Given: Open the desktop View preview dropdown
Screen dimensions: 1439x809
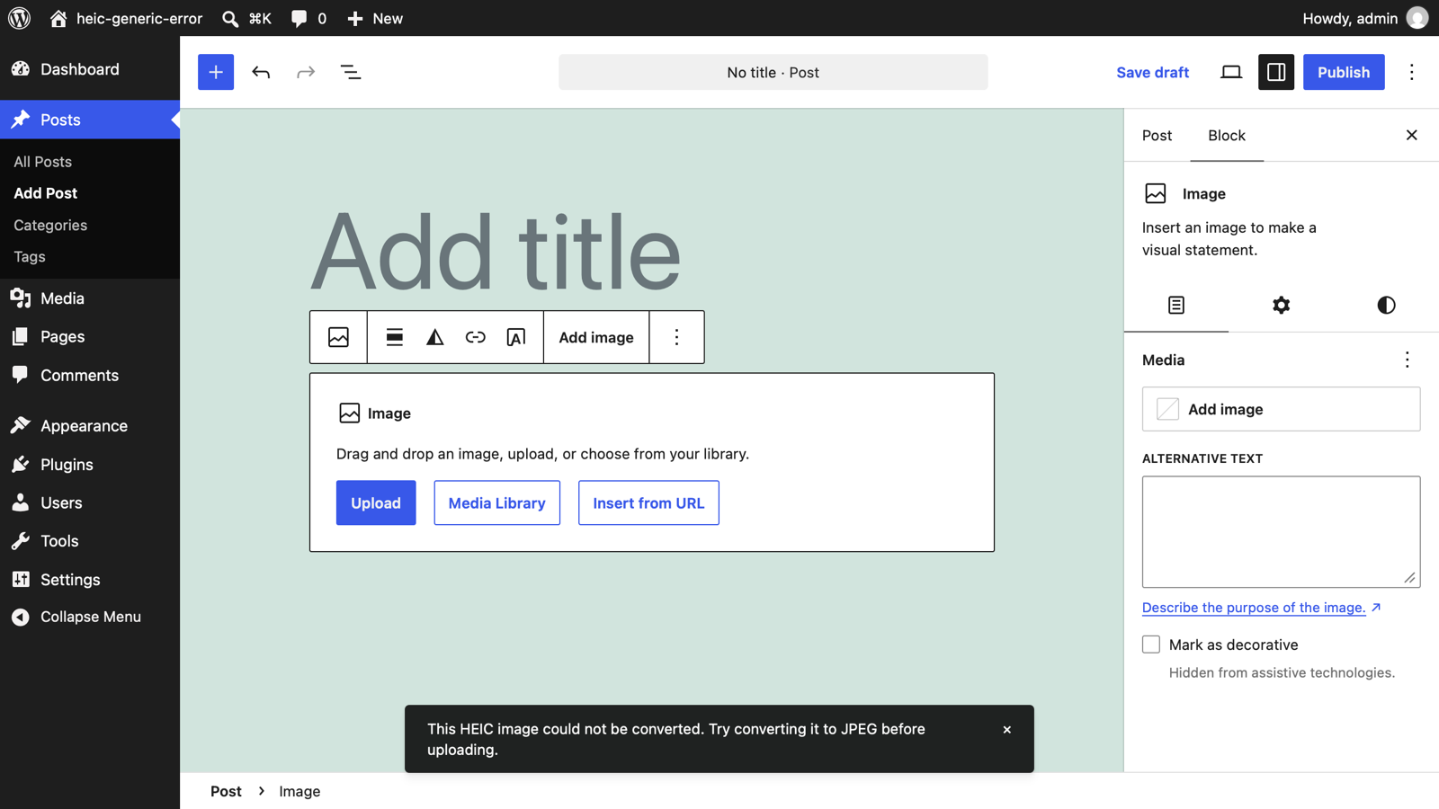Looking at the screenshot, I should [1231, 72].
